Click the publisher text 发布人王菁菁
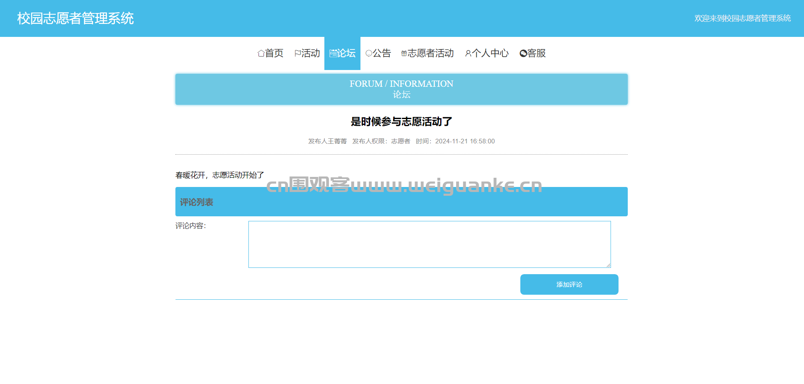 327,141
